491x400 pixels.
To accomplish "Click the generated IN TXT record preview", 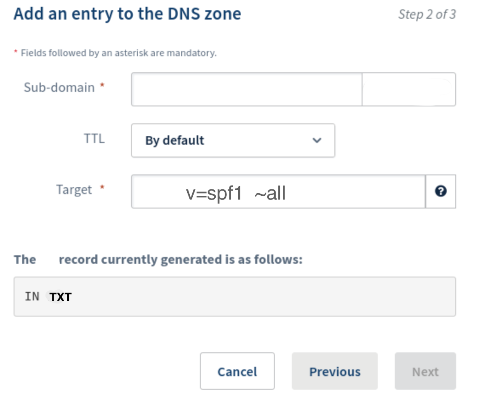I will pyautogui.click(x=235, y=297).
